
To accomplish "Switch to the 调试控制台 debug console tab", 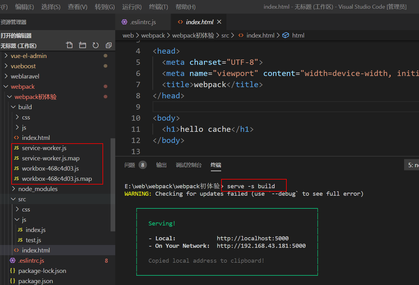I will click(x=189, y=165).
